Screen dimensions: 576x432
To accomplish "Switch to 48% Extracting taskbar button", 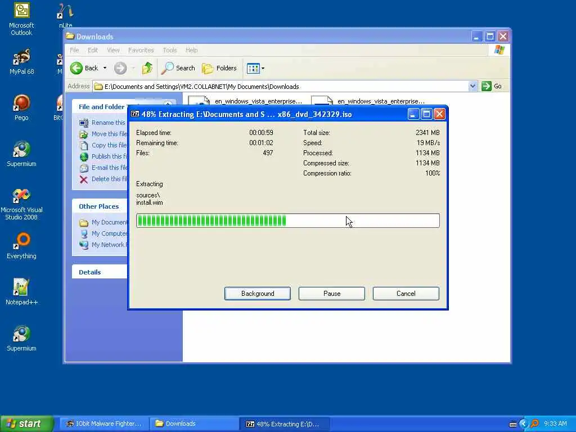I will point(284,424).
